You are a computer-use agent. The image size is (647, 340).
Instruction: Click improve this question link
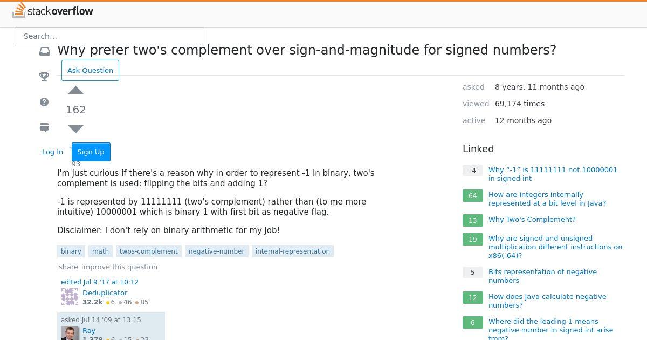click(x=119, y=267)
